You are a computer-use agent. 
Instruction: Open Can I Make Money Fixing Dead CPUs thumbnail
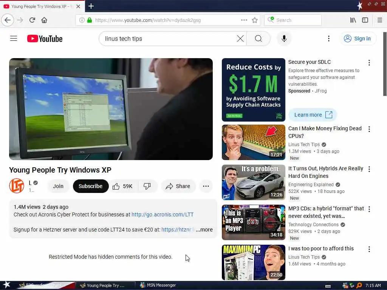tap(254, 142)
